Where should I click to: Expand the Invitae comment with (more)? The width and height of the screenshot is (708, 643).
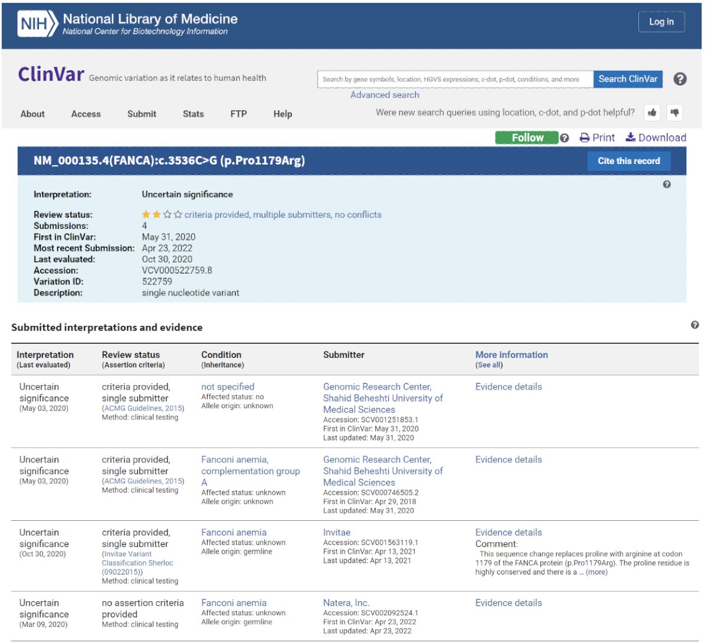click(596, 572)
